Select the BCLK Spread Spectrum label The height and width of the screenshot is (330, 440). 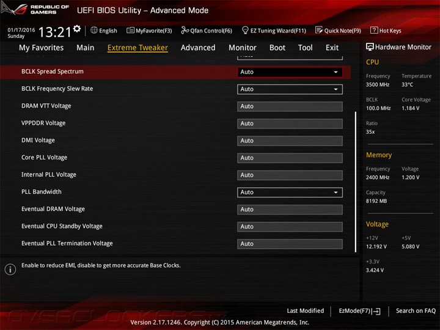pos(53,71)
